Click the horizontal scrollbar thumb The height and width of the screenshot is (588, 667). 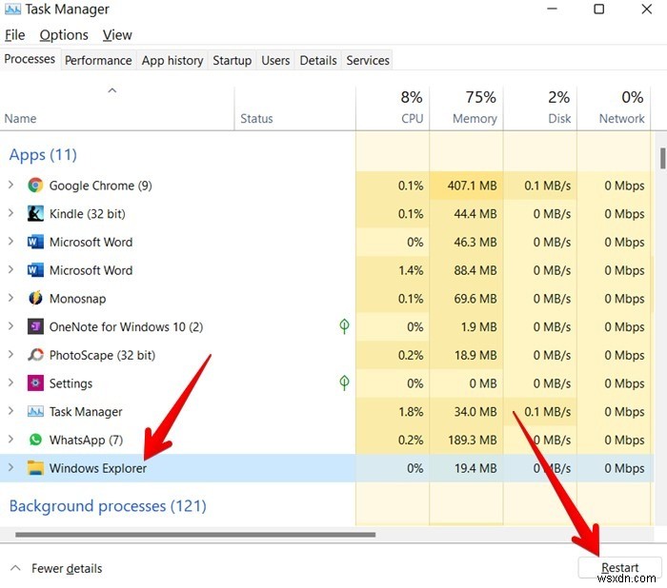[195, 535]
